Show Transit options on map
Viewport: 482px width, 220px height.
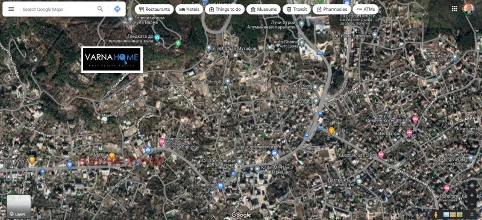point(296,9)
